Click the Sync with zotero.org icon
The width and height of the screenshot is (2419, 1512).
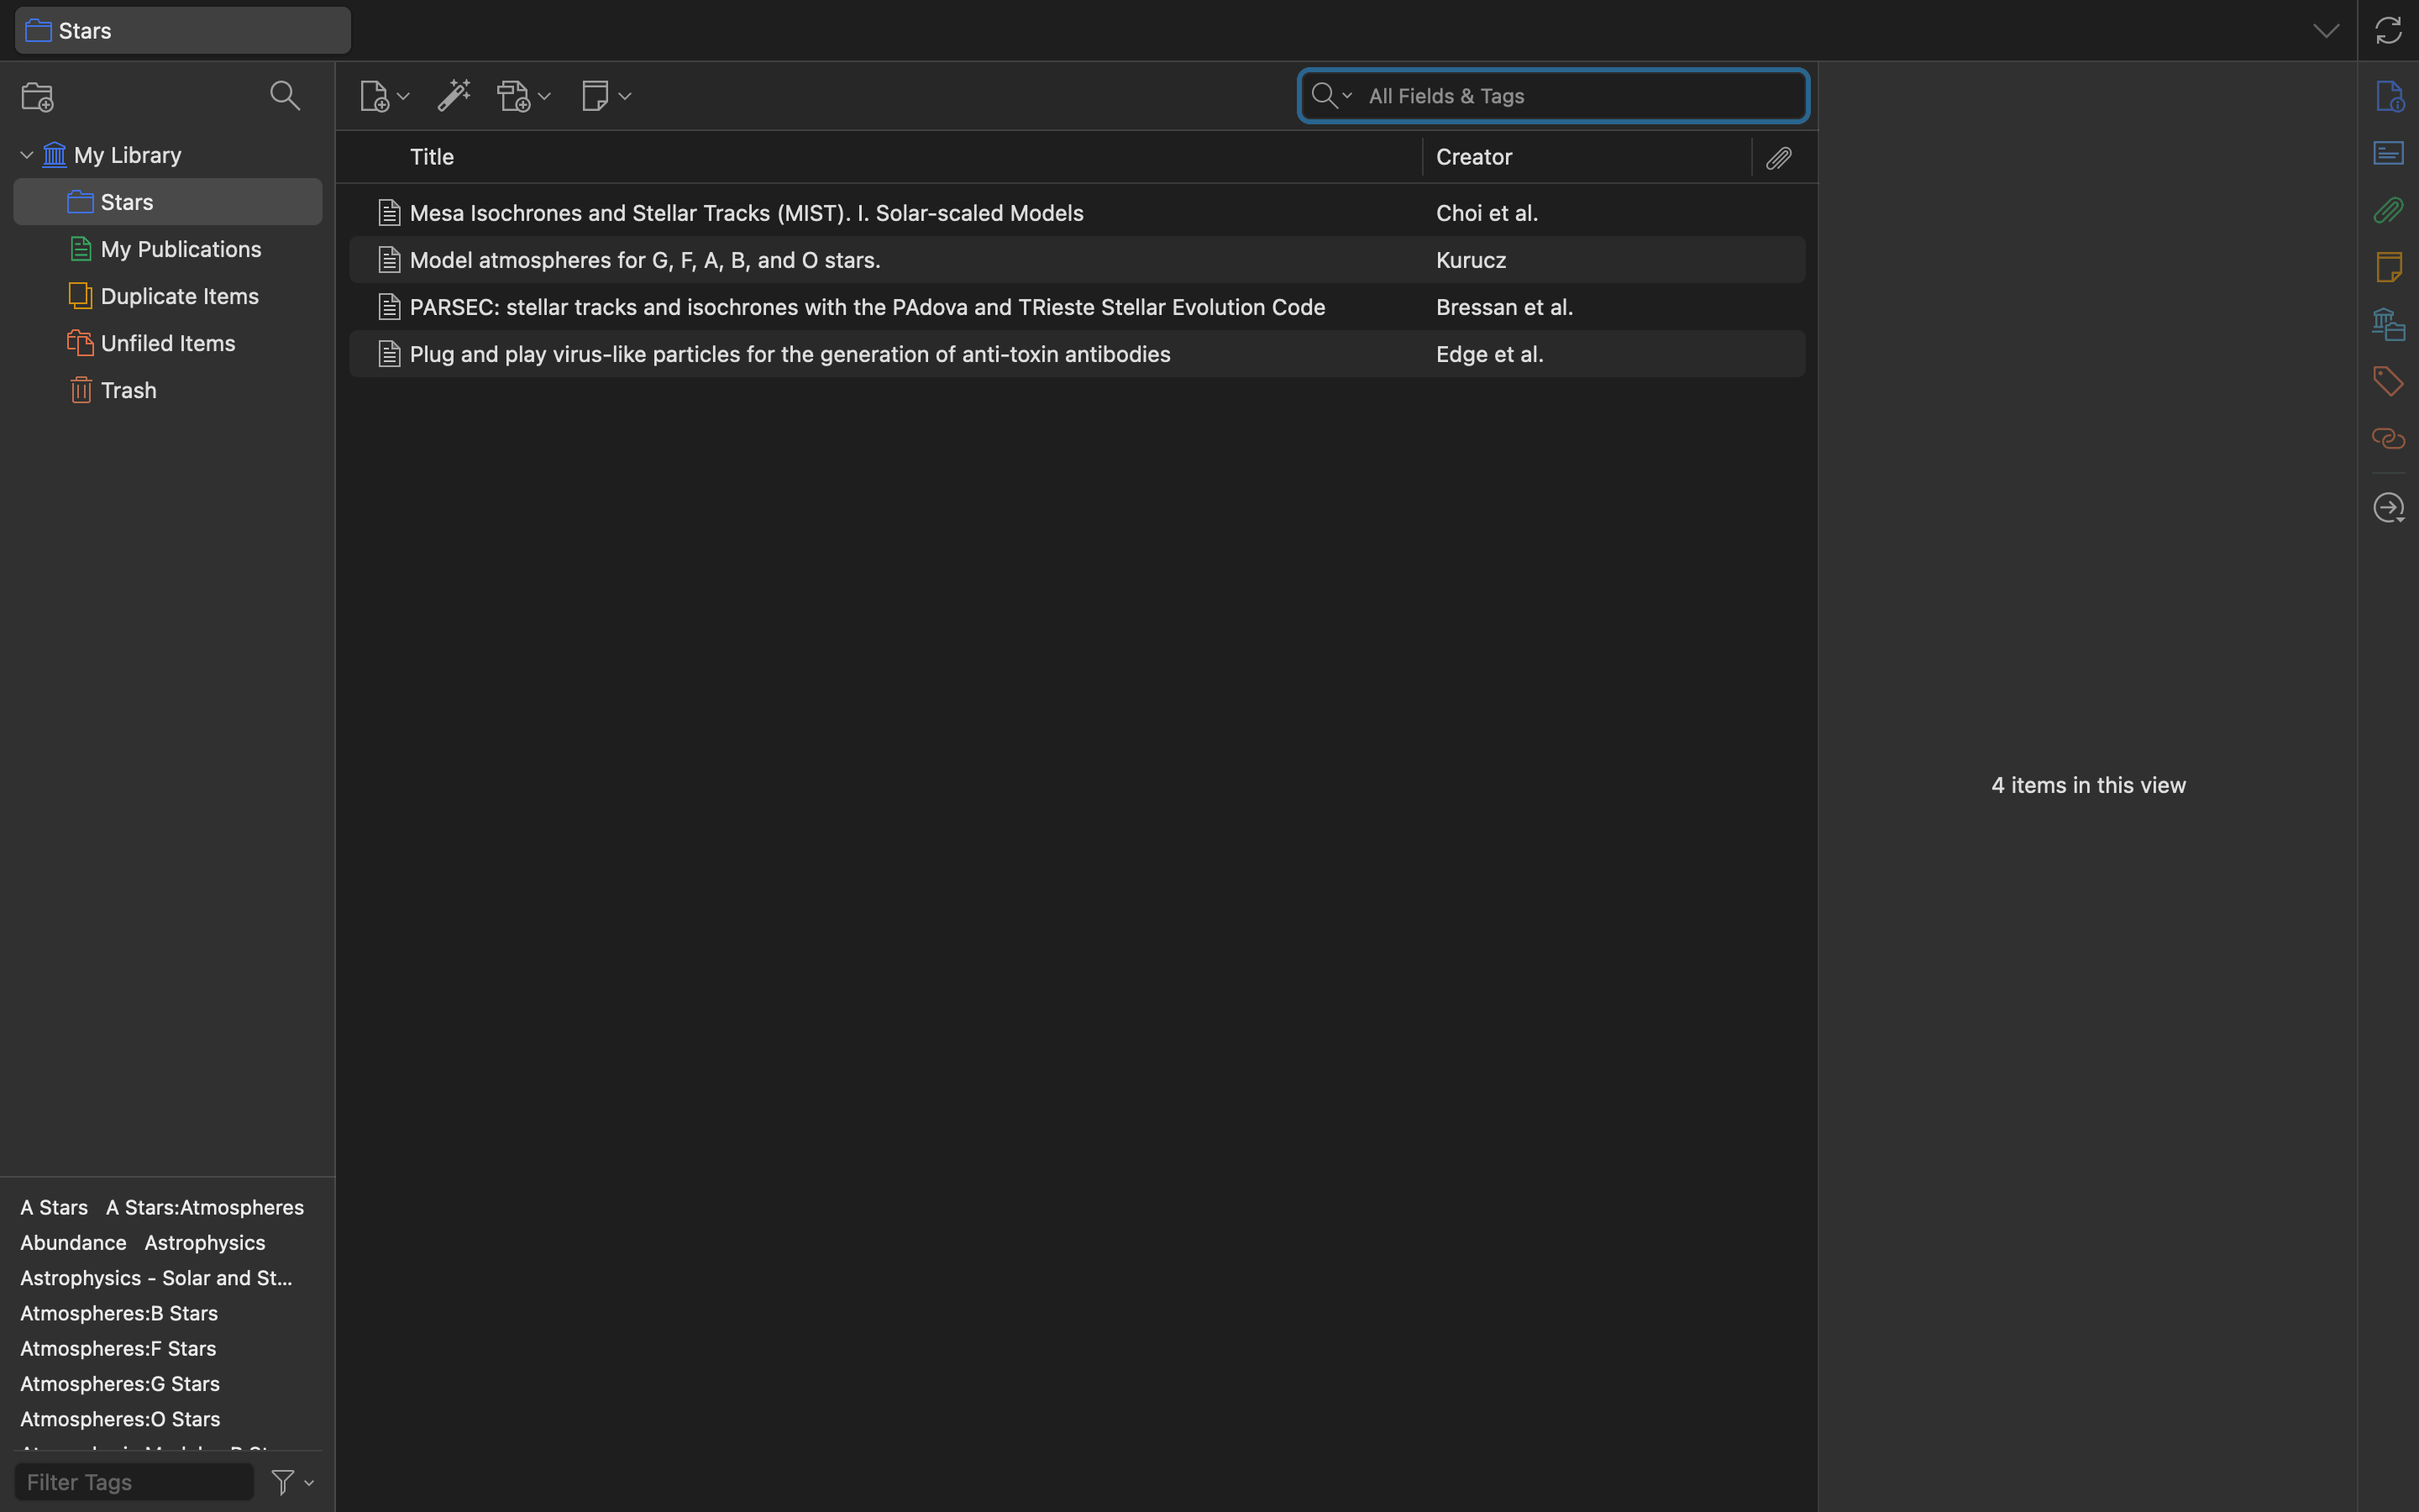click(2388, 31)
